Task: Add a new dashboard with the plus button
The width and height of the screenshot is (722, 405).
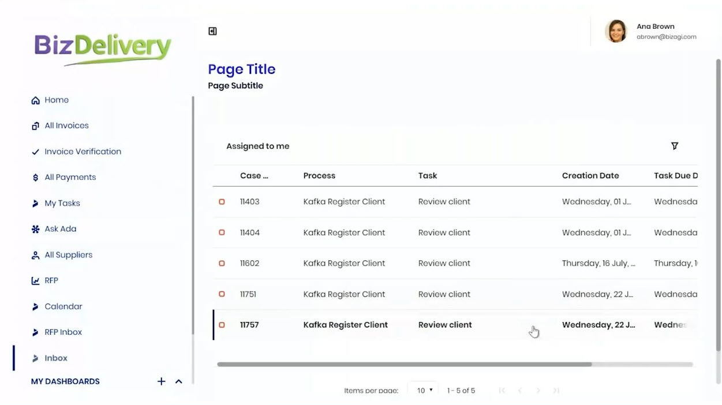Action: 162,381
